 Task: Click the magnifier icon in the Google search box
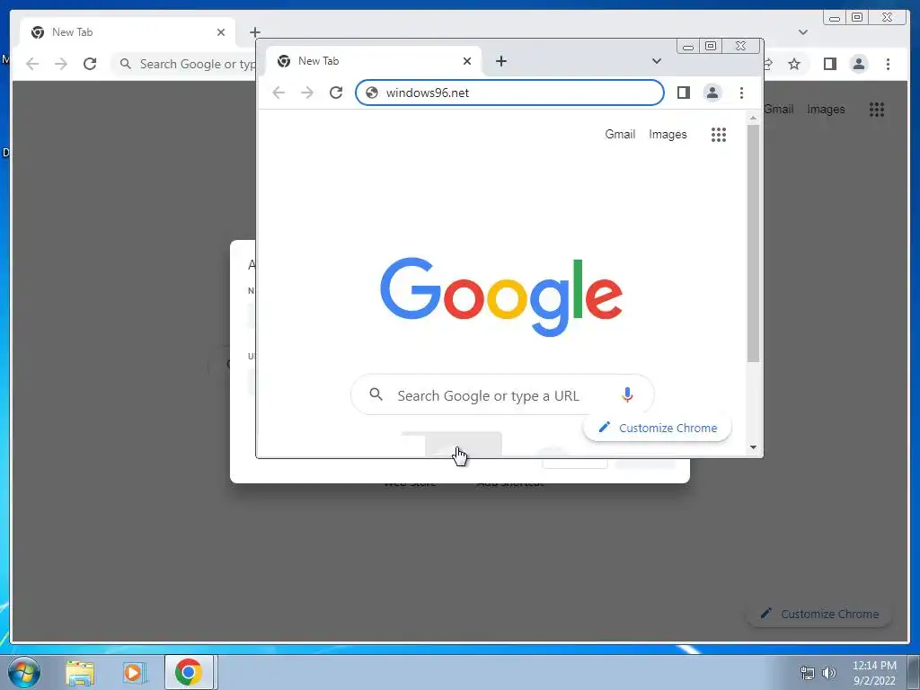pyautogui.click(x=376, y=395)
